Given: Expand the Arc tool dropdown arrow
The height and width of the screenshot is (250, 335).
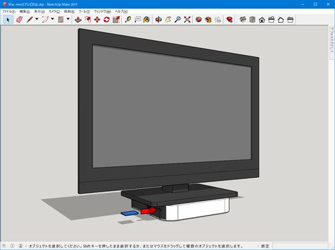Looking at the screenshot, I should click(x=52, y=19).
